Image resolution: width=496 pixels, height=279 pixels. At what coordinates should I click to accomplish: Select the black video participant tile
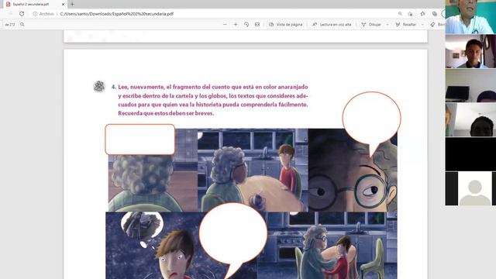tap(470, 154)
